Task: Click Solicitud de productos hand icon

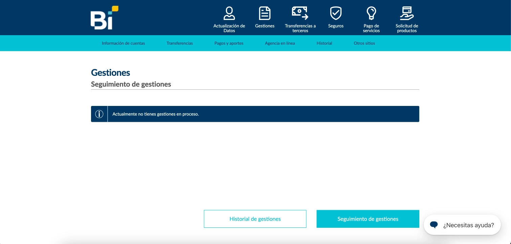Action: (x=407, y=14)
